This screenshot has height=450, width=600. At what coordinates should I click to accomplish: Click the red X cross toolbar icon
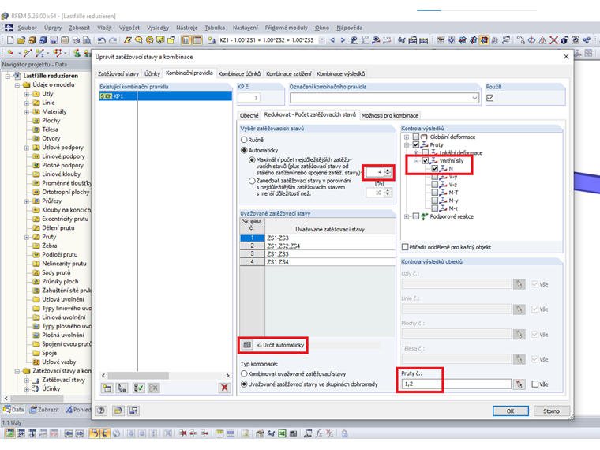pos(553,40)
